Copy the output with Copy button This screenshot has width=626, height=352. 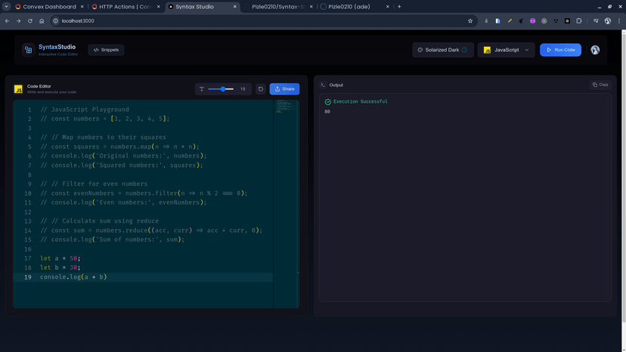tap(600, 85)
